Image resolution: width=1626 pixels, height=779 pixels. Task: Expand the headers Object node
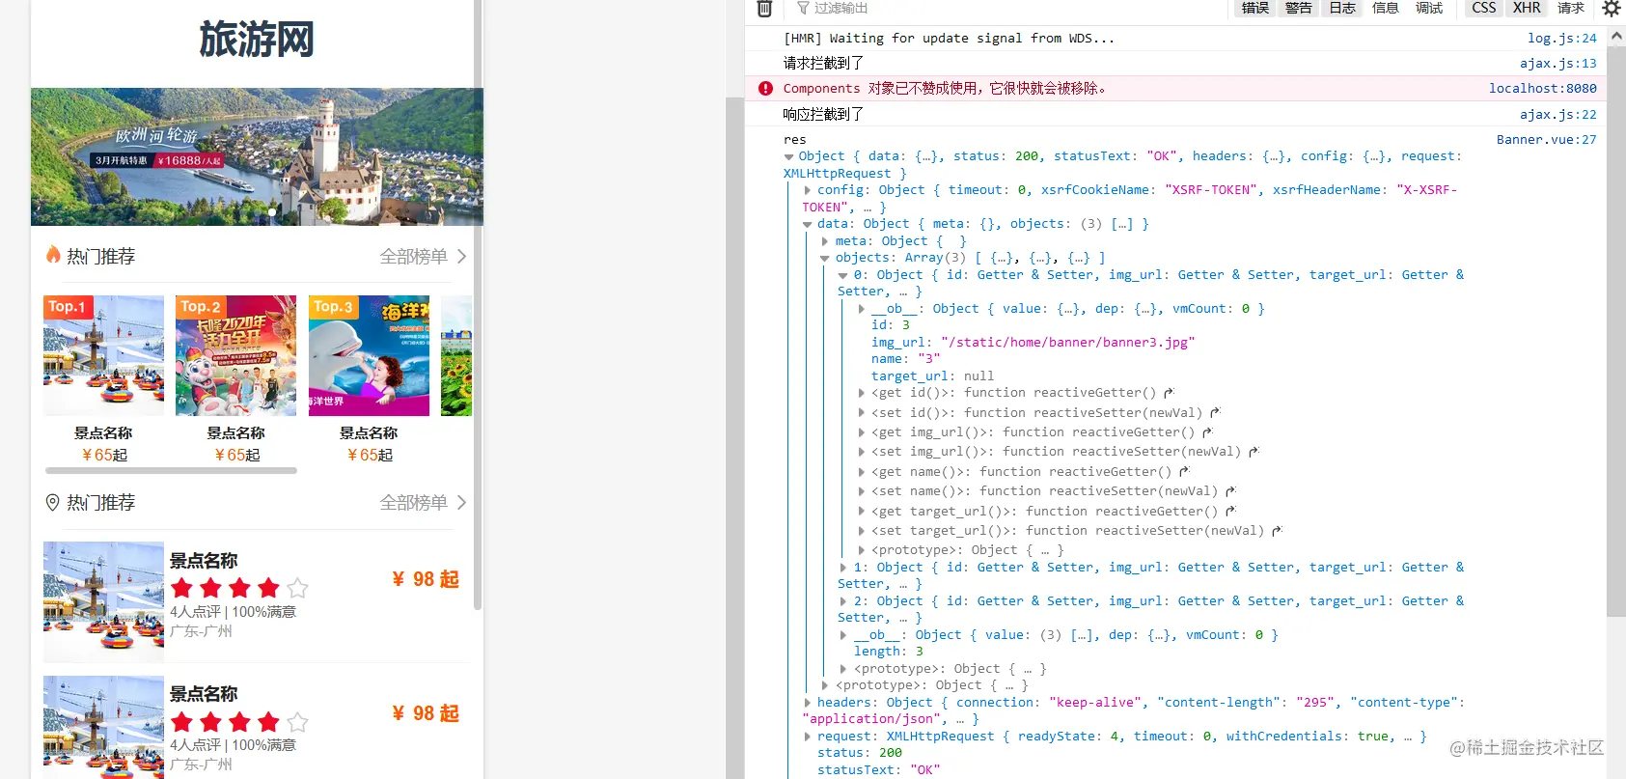pos(808,703)
